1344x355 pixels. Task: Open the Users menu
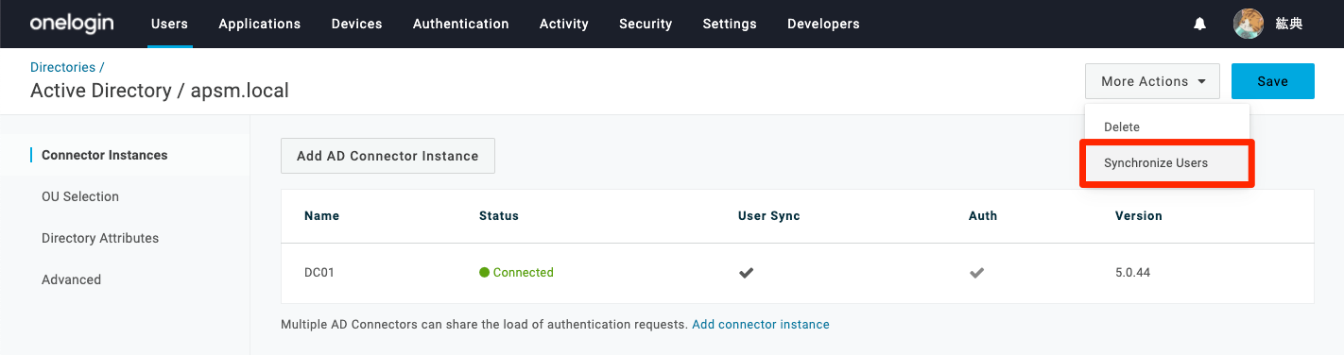[x=169, y=24]
